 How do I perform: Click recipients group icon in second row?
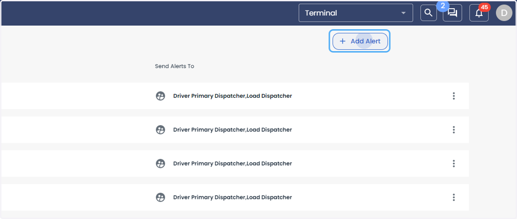coord(160,130)
